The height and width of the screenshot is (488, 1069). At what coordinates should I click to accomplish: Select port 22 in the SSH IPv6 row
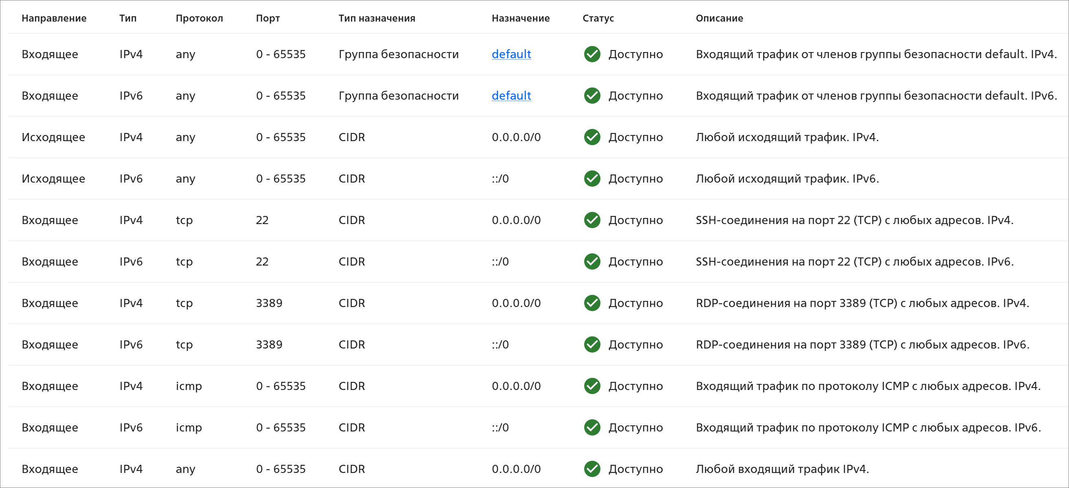coord(262,261)
